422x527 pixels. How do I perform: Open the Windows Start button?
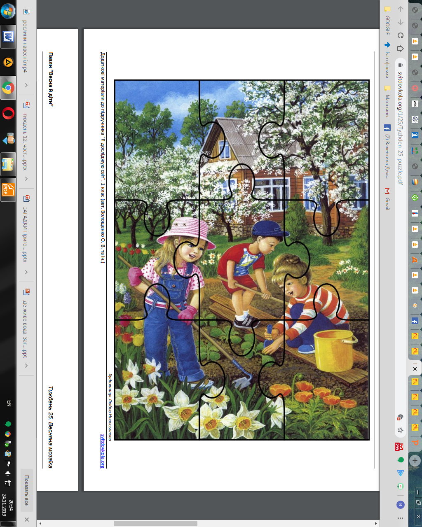point(8,11)
